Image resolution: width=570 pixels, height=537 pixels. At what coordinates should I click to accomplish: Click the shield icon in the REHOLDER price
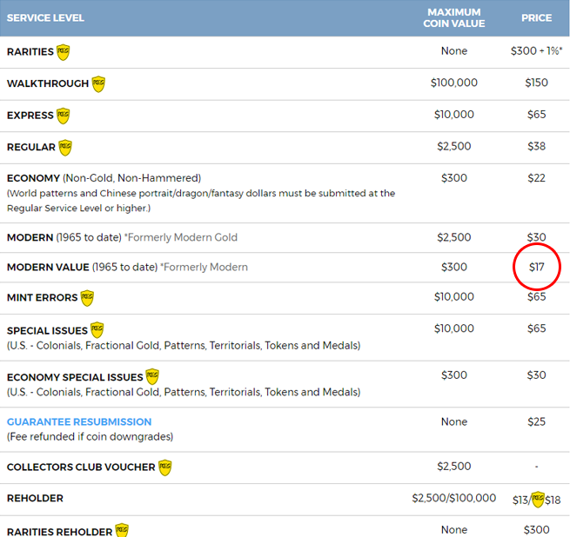[538, 499]
